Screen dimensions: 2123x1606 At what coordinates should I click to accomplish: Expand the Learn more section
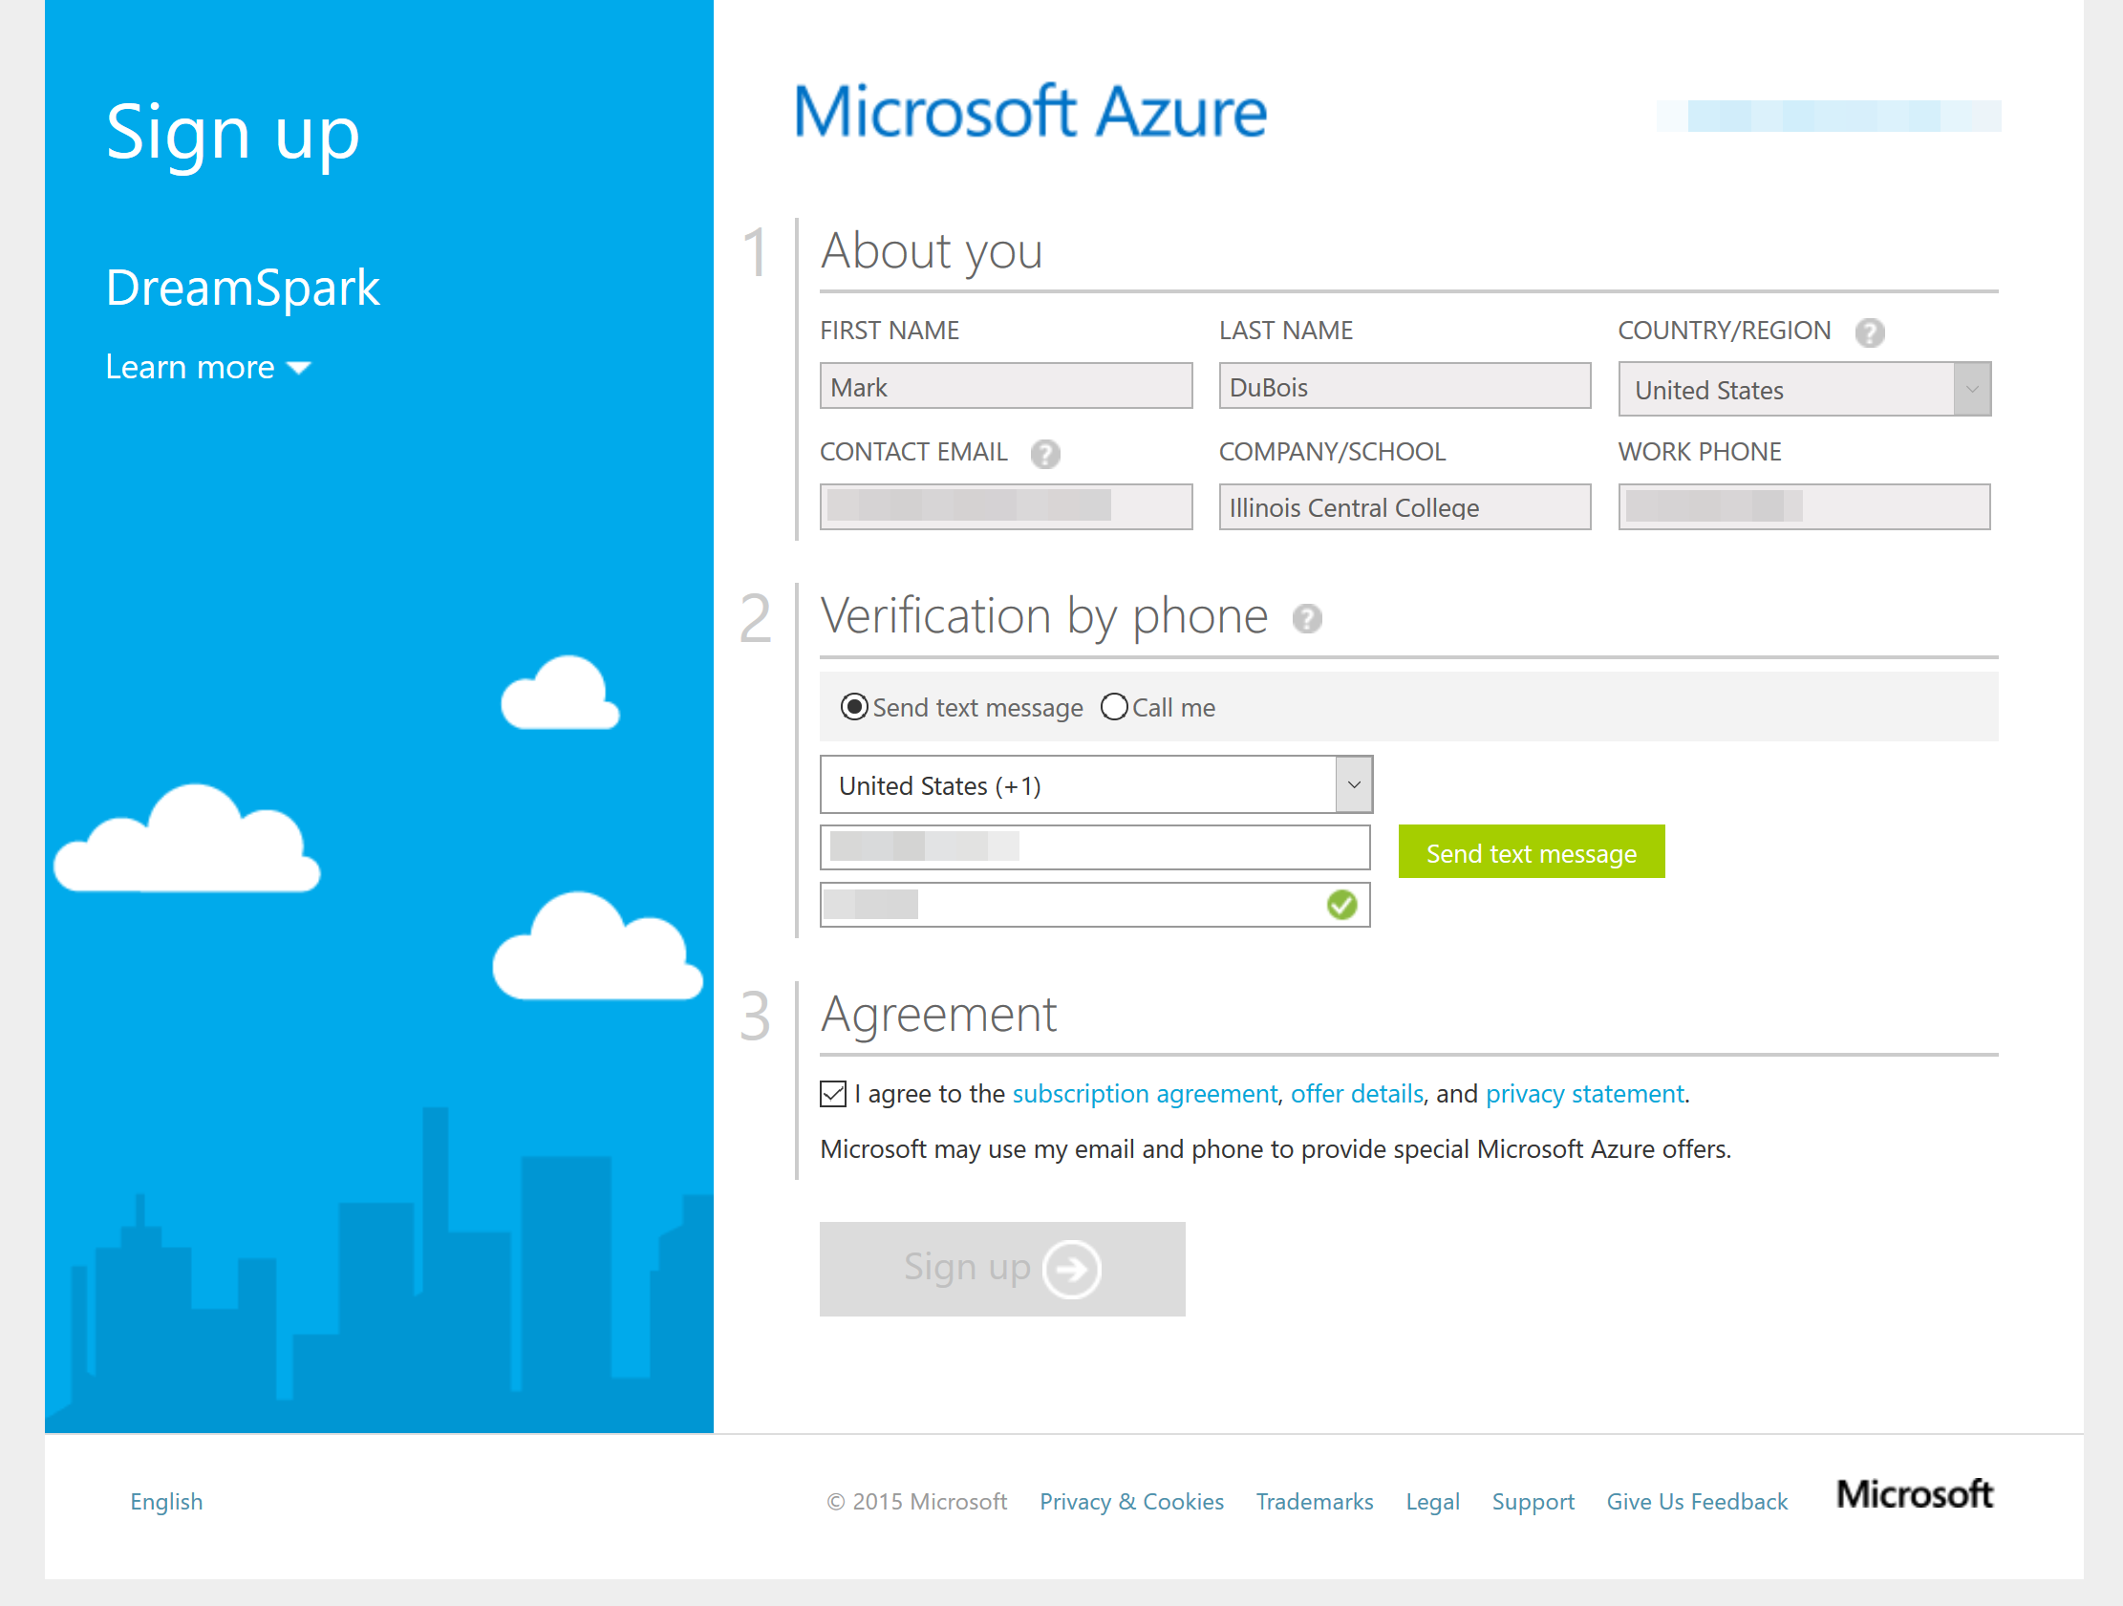coord(208,367)
